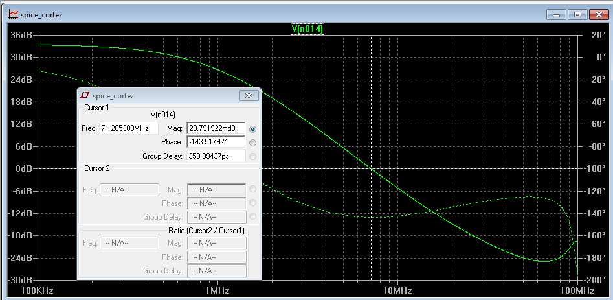The image size is (613, 300).
Task: Click the Ratio Mag field
Action: click(217, 243)
